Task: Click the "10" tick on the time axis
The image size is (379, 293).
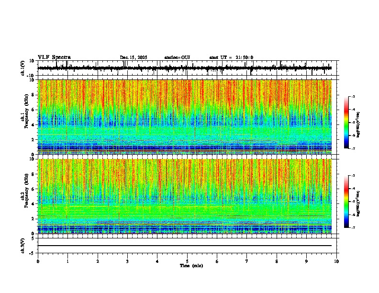Action: (336, 261)
